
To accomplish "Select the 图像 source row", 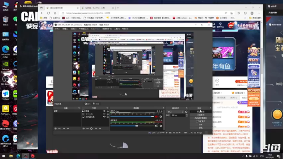I will coord(95,111).
